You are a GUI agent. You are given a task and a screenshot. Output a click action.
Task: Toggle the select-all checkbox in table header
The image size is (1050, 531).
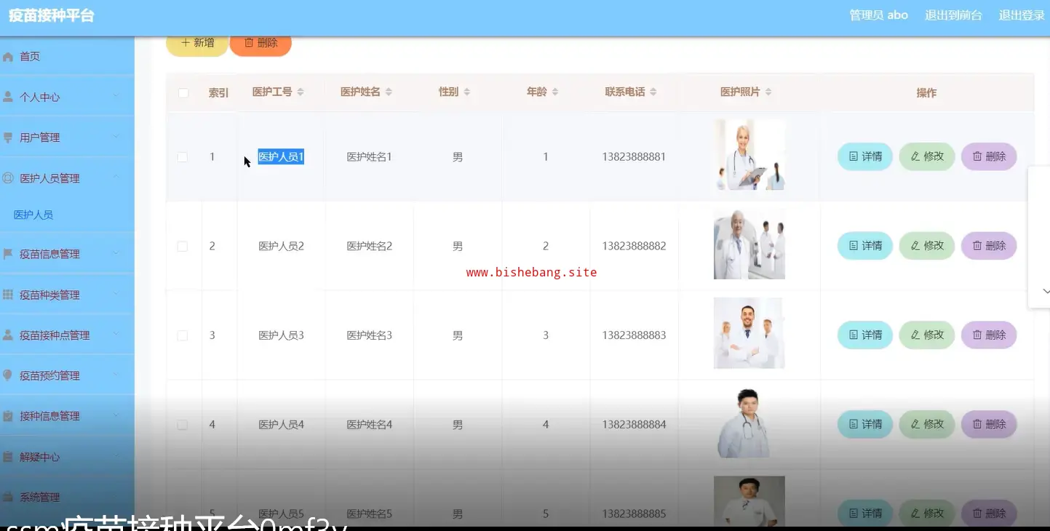click(183, 93)
